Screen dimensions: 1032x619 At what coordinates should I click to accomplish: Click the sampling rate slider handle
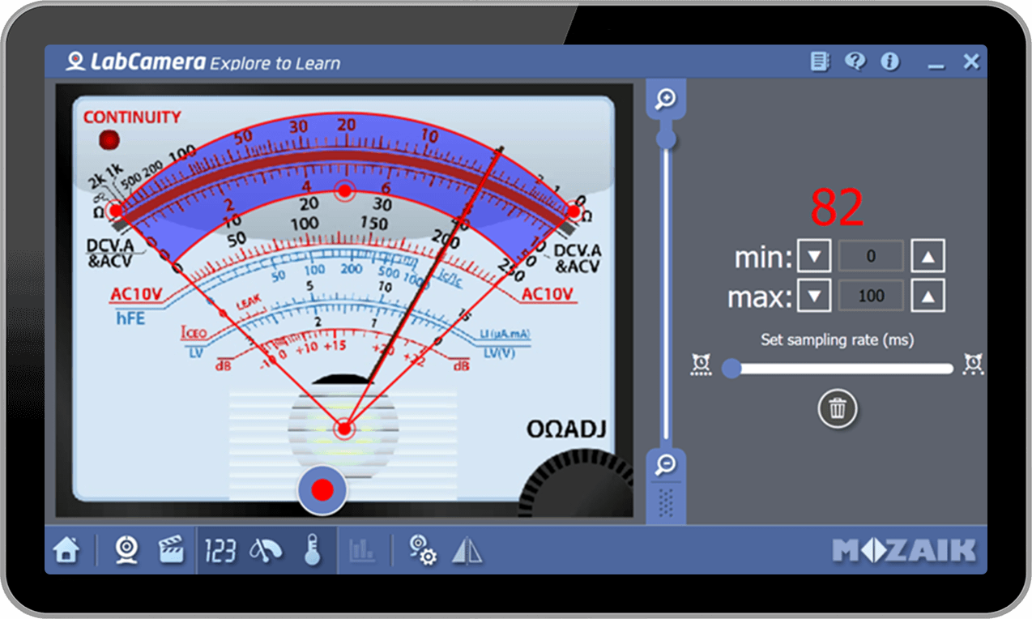[731, 369]
